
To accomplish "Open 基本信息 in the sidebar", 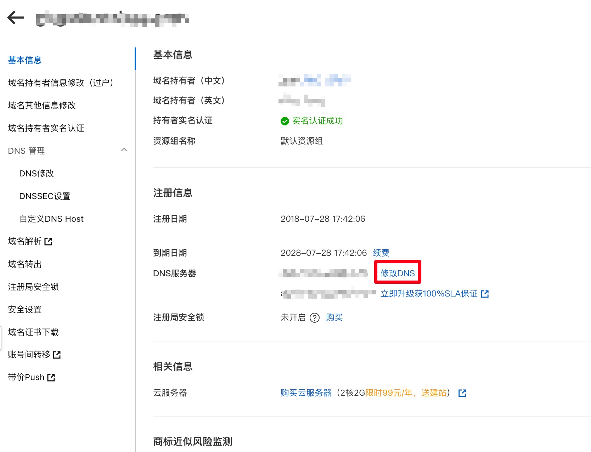I will click(x=25, y=60).
